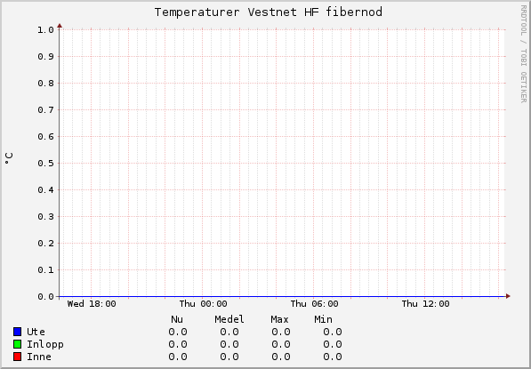This screenshot has height=369, width=531.
Task: Click the Ute legend label
Action: click(x=36, y=332)
